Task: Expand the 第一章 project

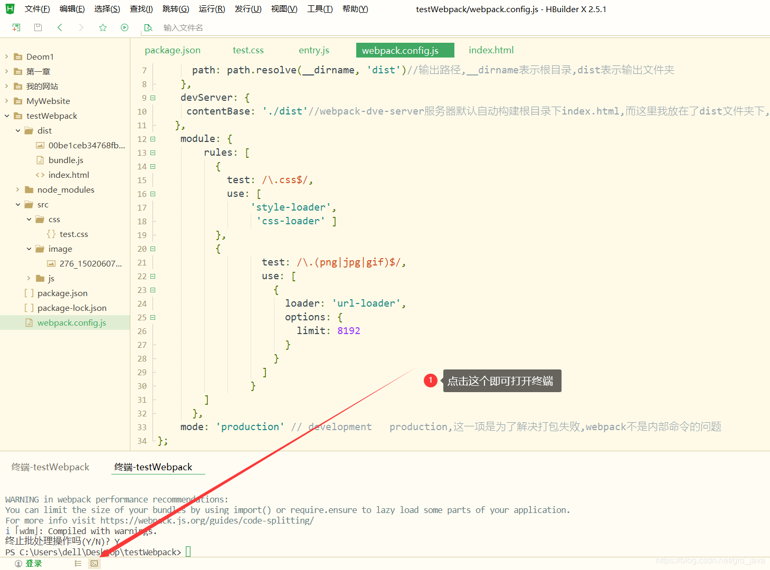Action: point(6,71)
